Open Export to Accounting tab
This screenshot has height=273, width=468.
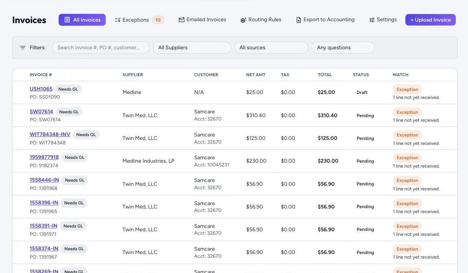(x=326, y=20)
